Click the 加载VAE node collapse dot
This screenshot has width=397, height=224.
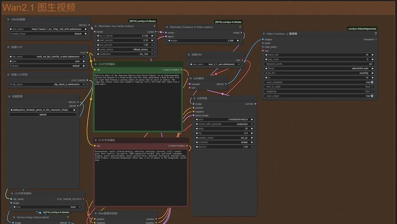coord(189,55)
